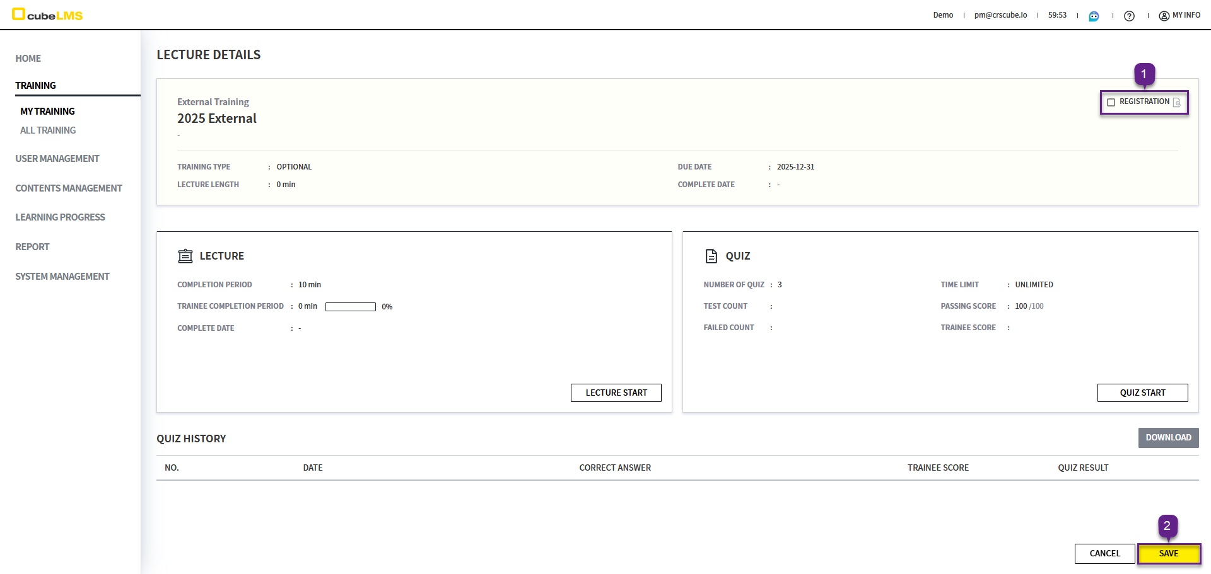Click the Lecture section board icon

point(185,256)
